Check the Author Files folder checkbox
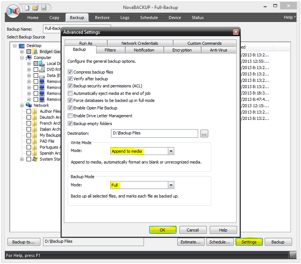This screenshot has width=301, height=264. click(29, 111)
